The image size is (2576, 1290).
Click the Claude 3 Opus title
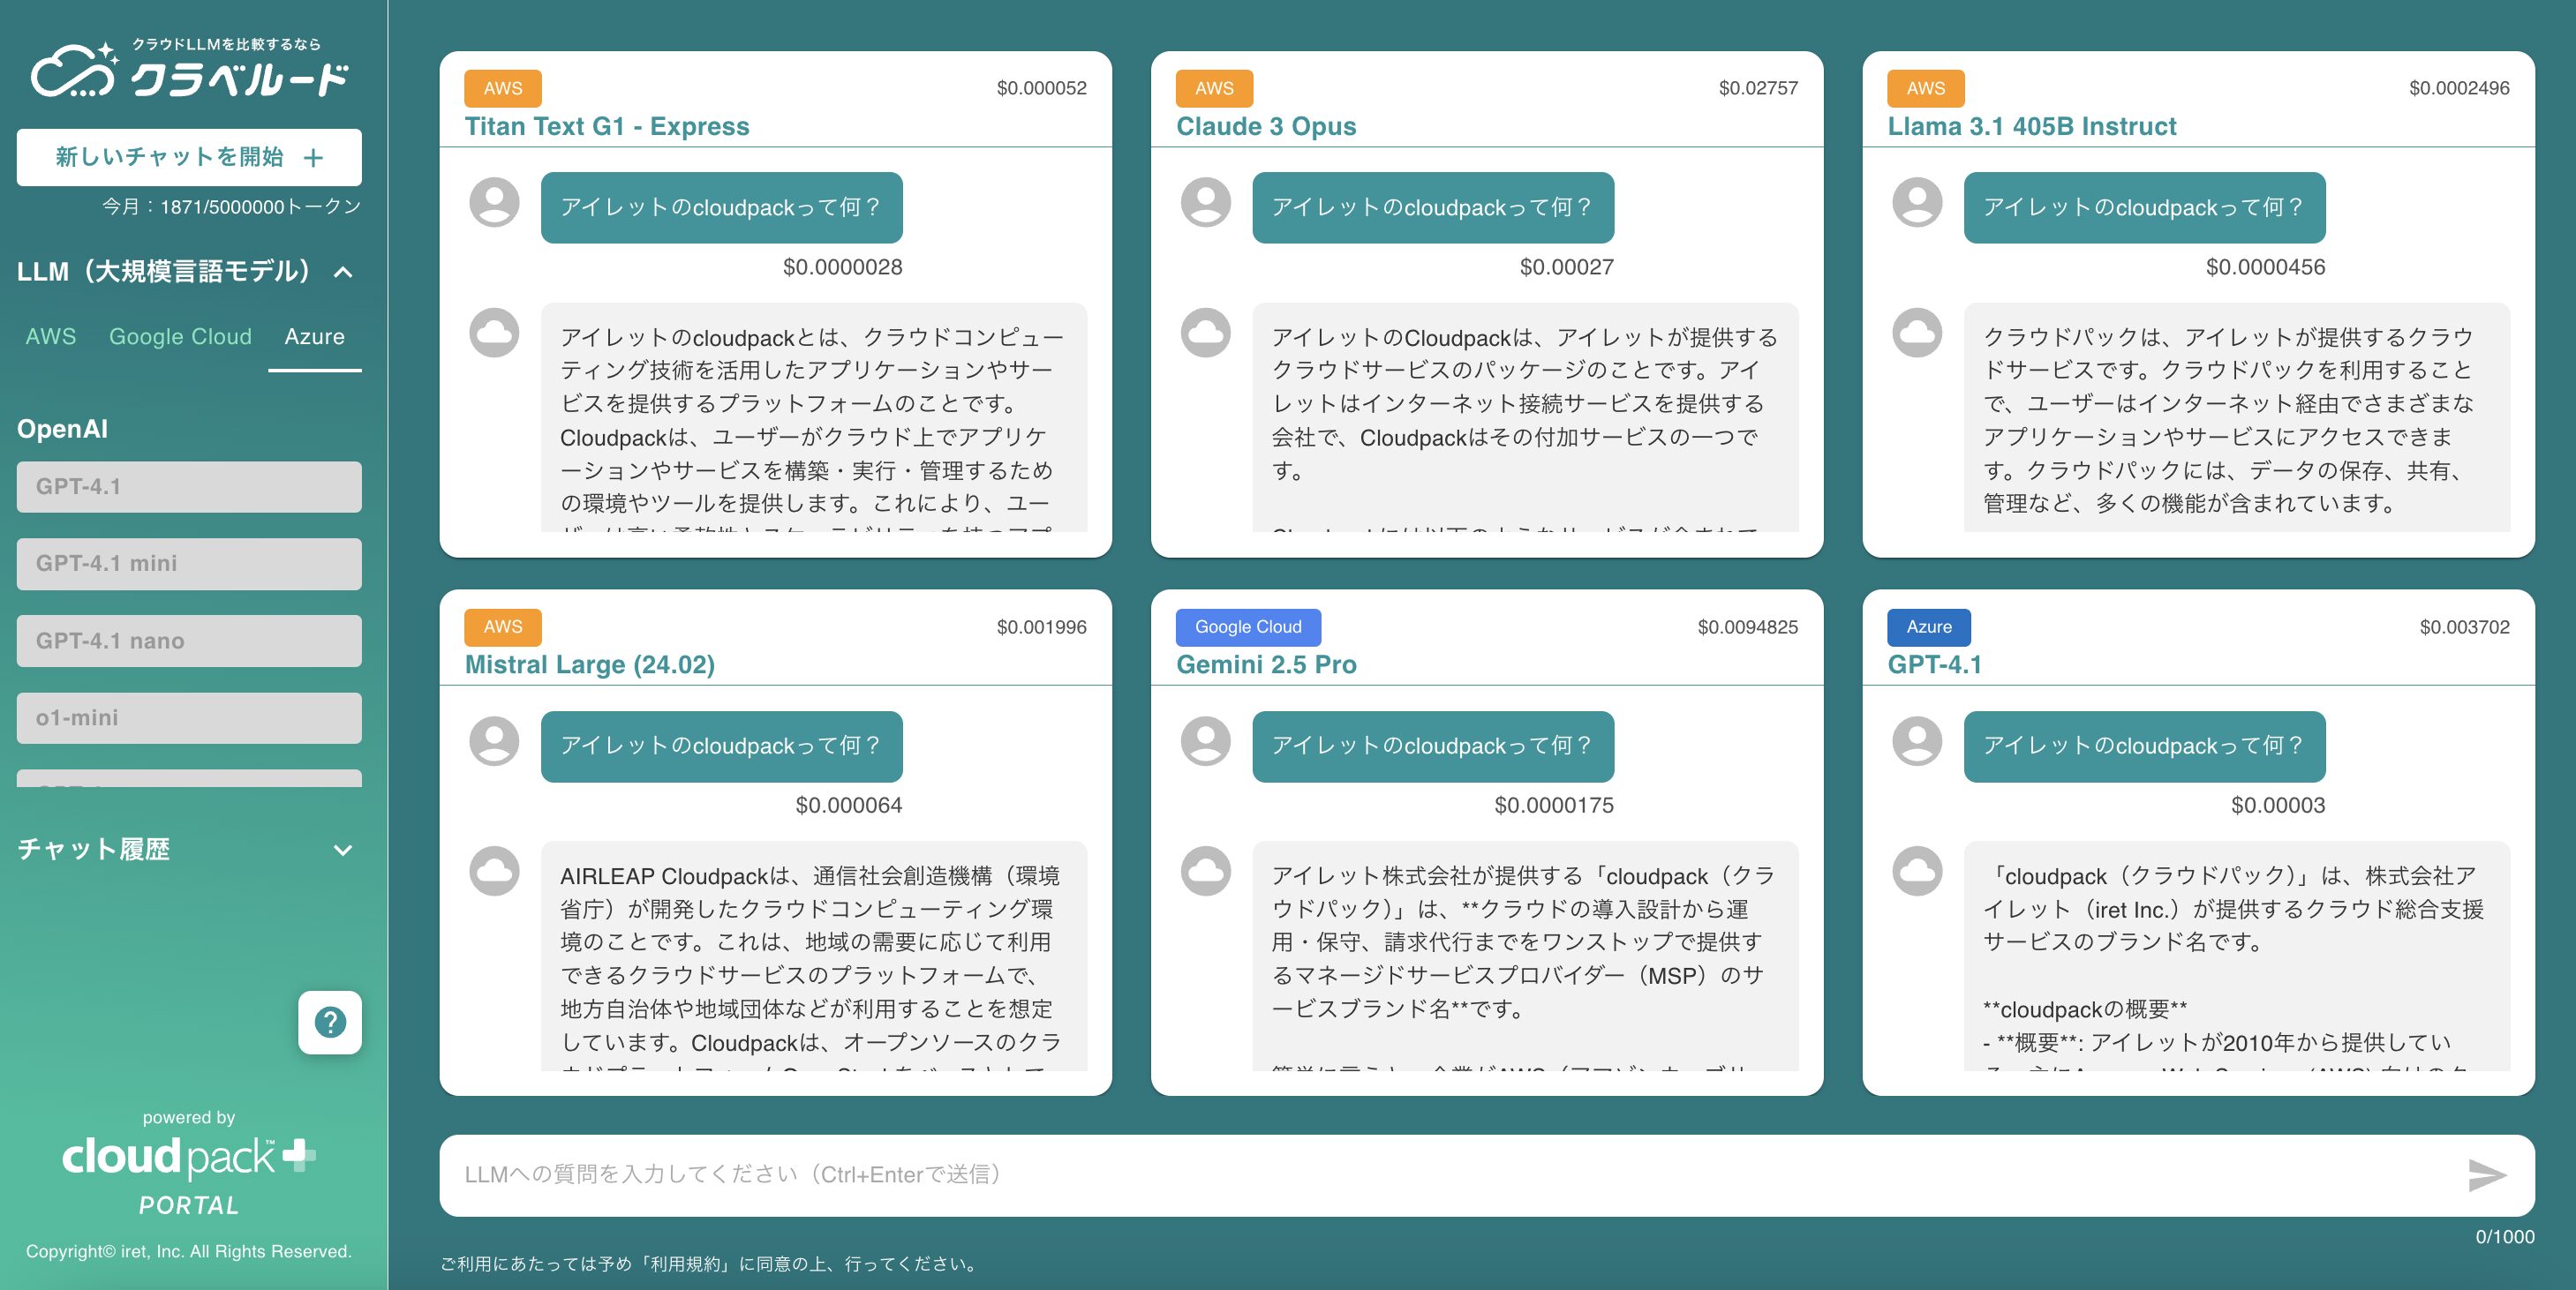click(1266, 127)
